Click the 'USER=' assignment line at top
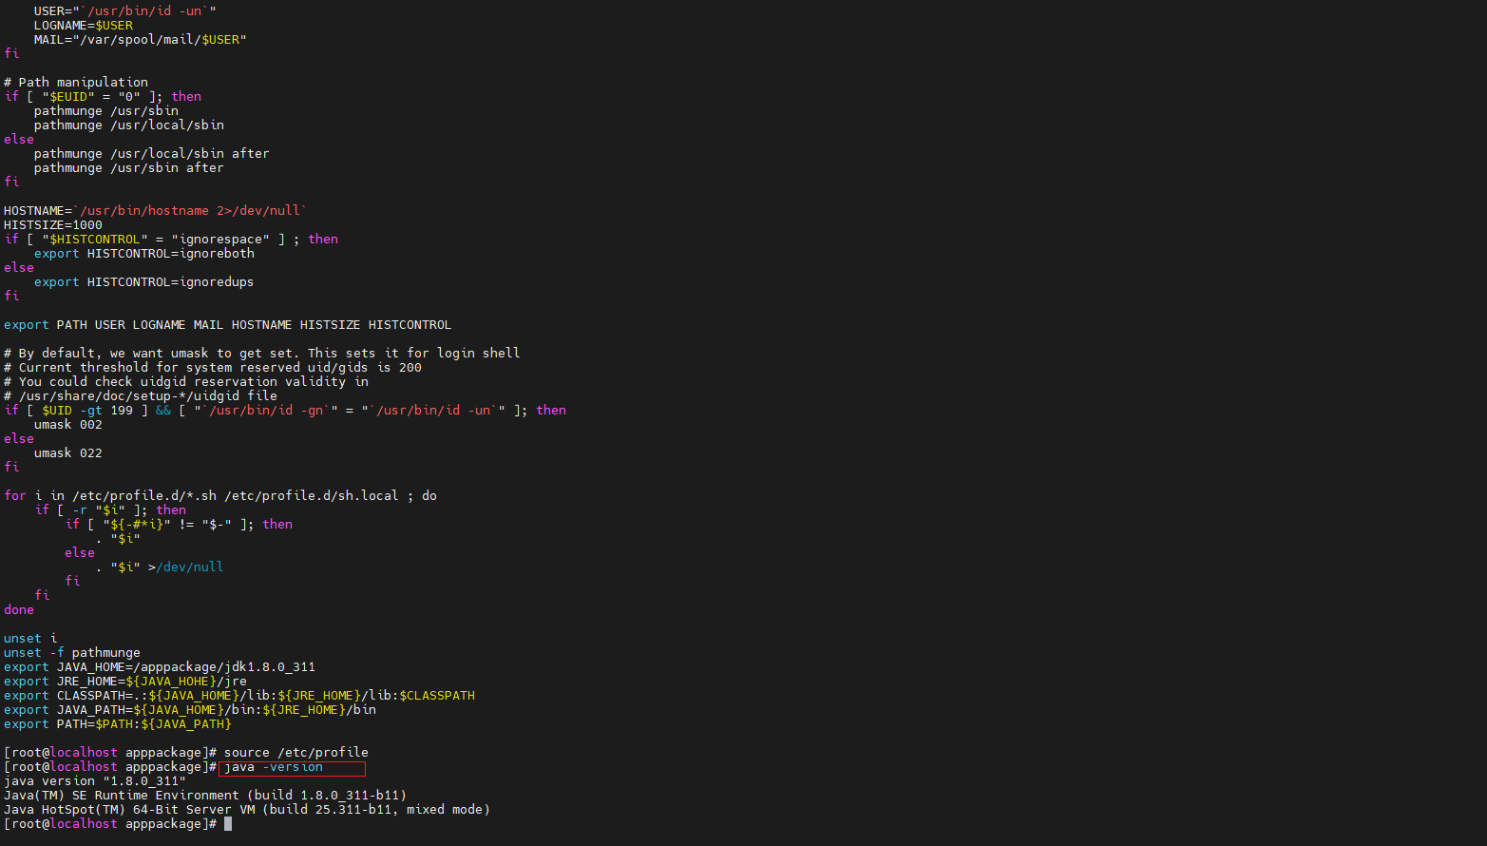1487x846 pixels. (x=125, y=11)
